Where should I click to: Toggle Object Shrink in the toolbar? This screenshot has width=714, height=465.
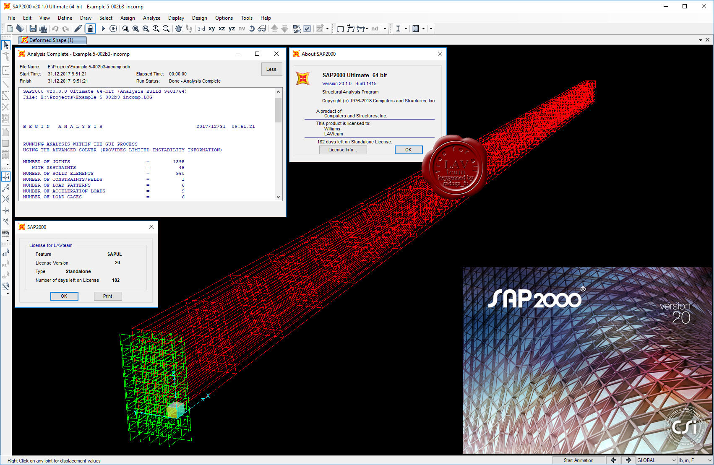297,29
